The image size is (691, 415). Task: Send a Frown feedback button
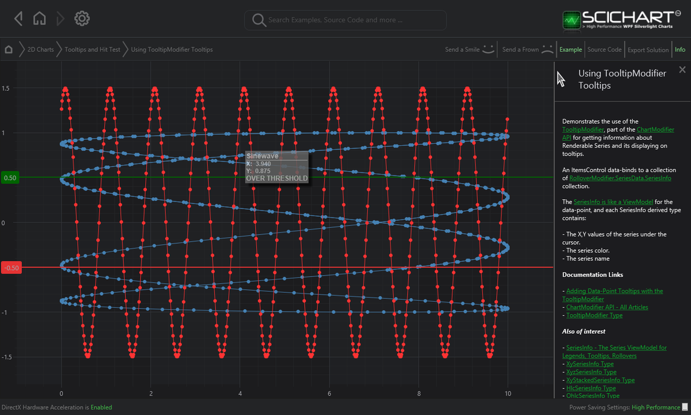tap(521, 50)
